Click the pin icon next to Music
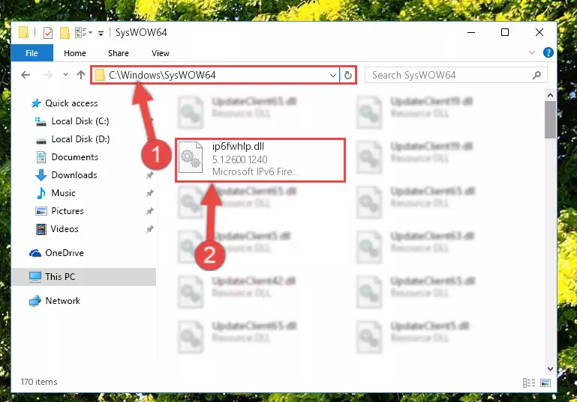 (x=150, y=193)
